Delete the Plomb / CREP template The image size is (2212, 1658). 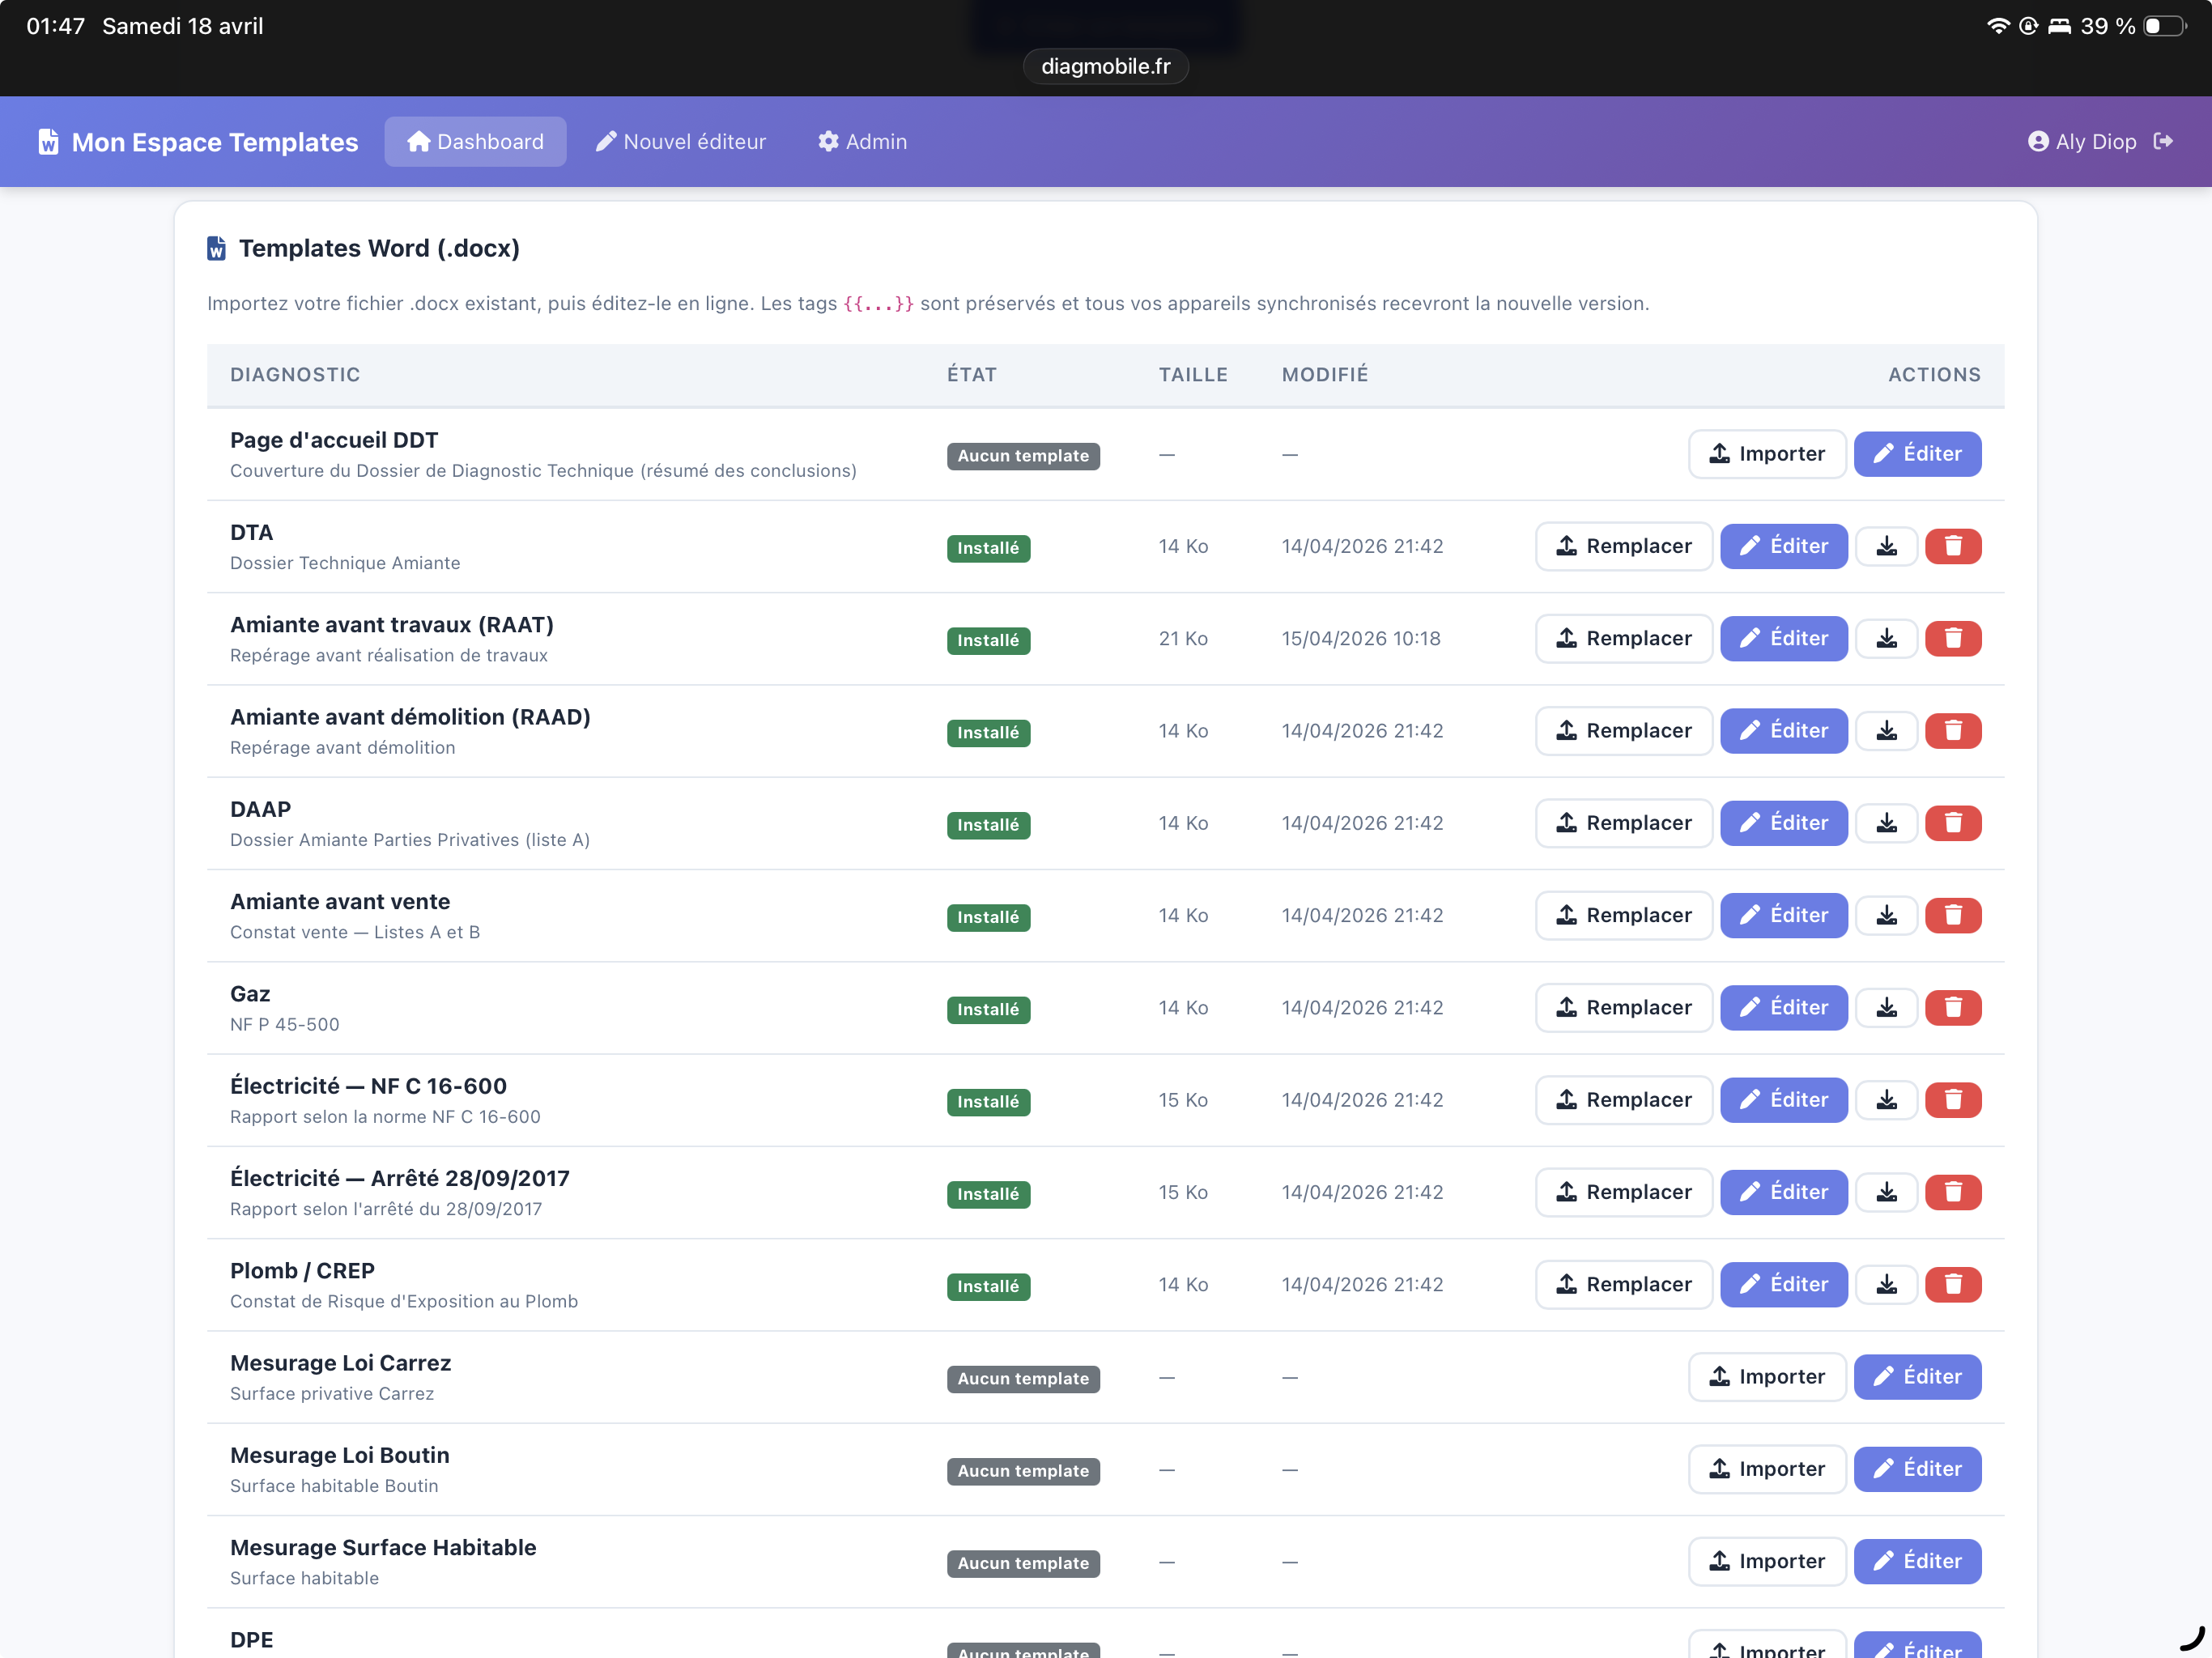point(1952,1285)
